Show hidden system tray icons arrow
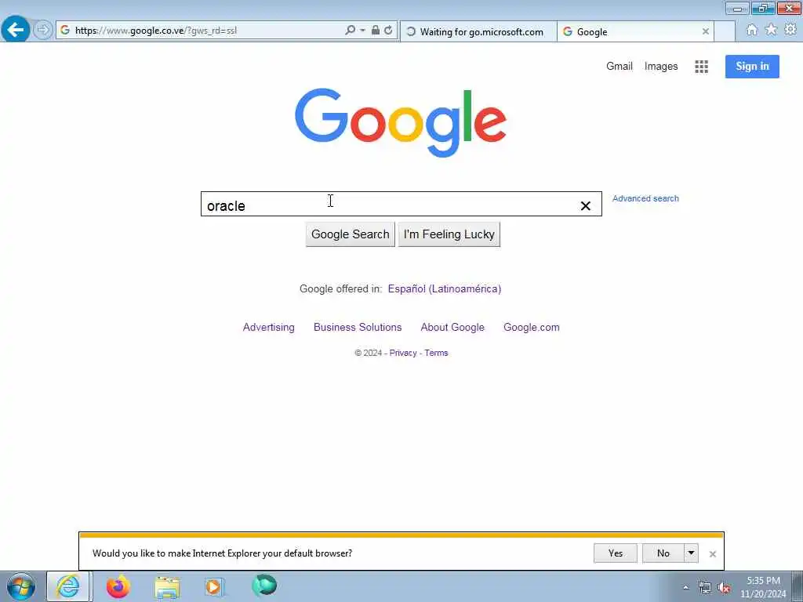This screenshot has width=803, height=602. [x=685, y=587]
